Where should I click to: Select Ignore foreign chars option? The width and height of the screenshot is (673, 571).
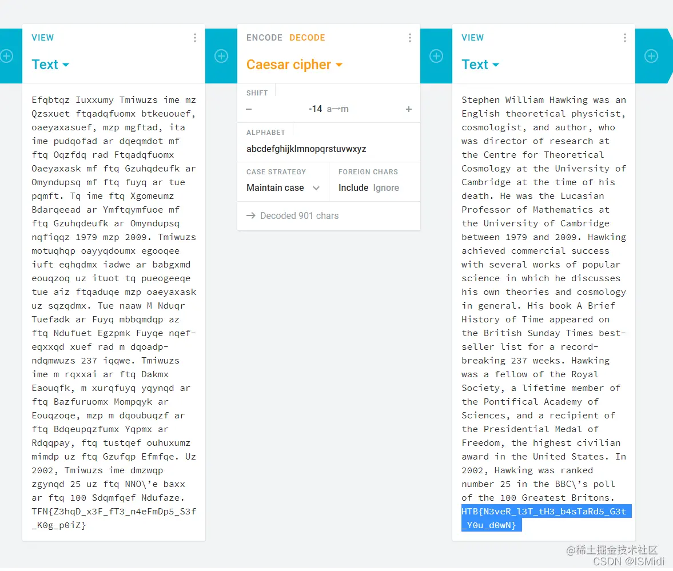point(387,188)
